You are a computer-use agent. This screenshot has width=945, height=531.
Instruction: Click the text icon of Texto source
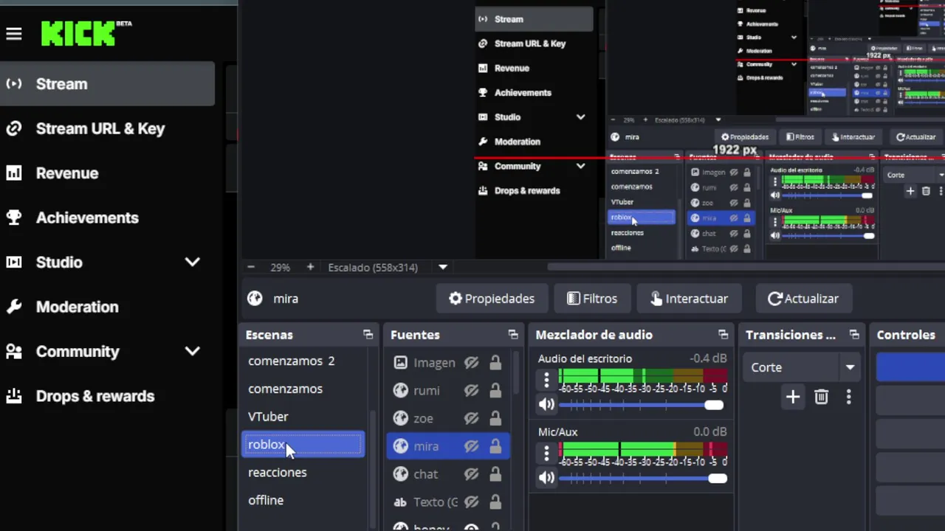point(400,502)
